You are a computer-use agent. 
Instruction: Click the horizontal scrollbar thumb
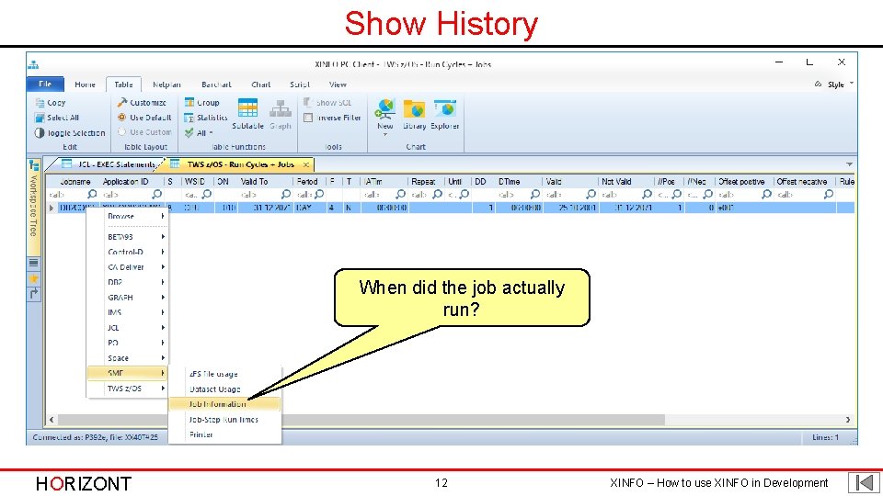[x=361, y=420]
